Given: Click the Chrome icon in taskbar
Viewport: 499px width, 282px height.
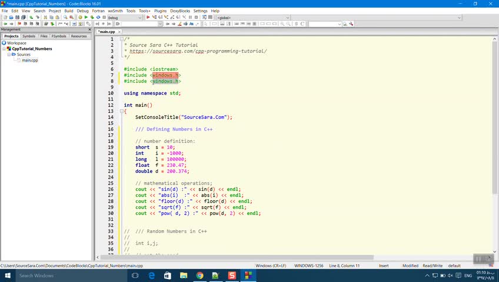Looking at the screenshot, I should pyautogui.click(x=199, y=275).
